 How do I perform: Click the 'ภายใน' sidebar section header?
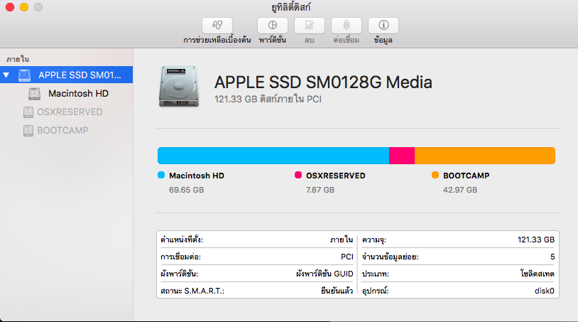[18, 59]
